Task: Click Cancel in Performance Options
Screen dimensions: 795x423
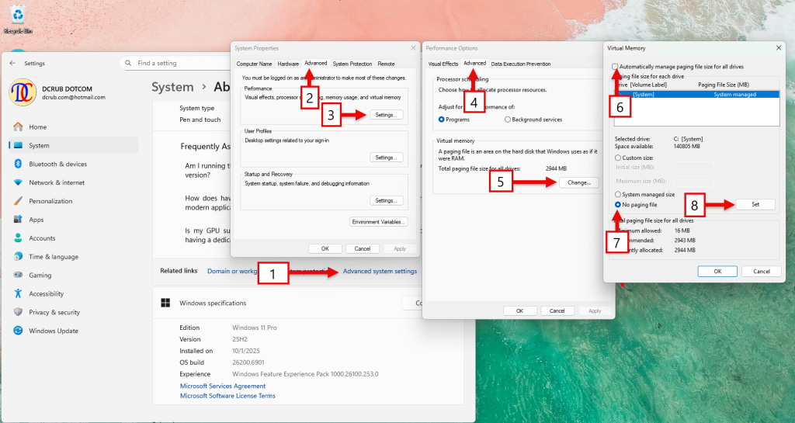Action: pos(557,311)
